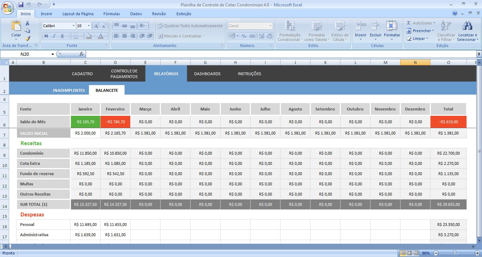Decrease decimal places icon
The width and height of the screenshot is (482, 257).
tap(270, 36)
